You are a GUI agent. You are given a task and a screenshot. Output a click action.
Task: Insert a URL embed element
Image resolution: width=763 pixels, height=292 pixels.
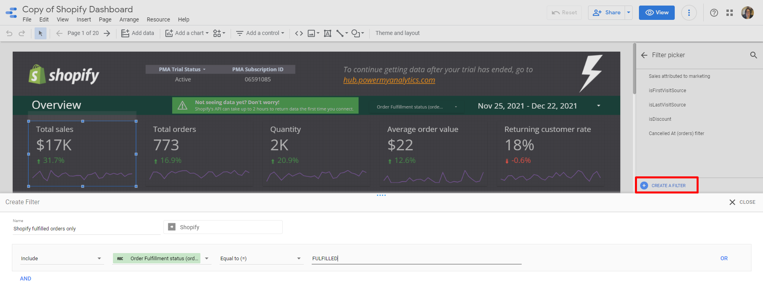(299, 33)
